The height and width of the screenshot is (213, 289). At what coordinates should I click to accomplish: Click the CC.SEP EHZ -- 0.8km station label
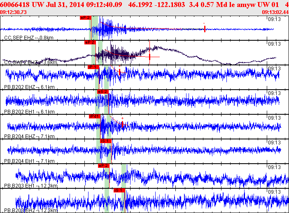pos(29,38)
